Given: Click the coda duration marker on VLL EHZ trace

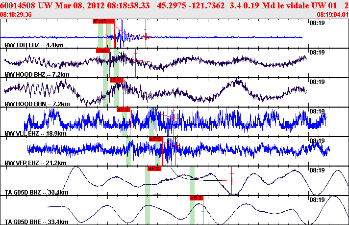Looking at the screenshot, I should point(174,118).
